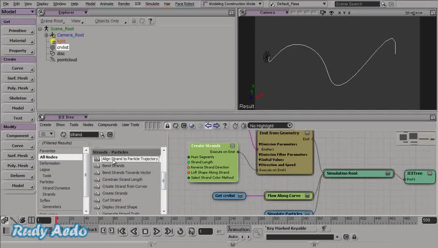Click the Bend Strands node icon
The width and height of the screenshot is (438, 248).
click(97, 166)
